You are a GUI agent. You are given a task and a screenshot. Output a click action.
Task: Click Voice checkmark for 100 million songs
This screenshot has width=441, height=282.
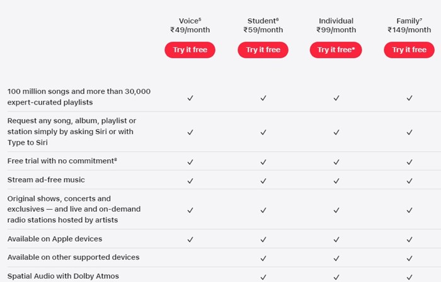[190, 98]
